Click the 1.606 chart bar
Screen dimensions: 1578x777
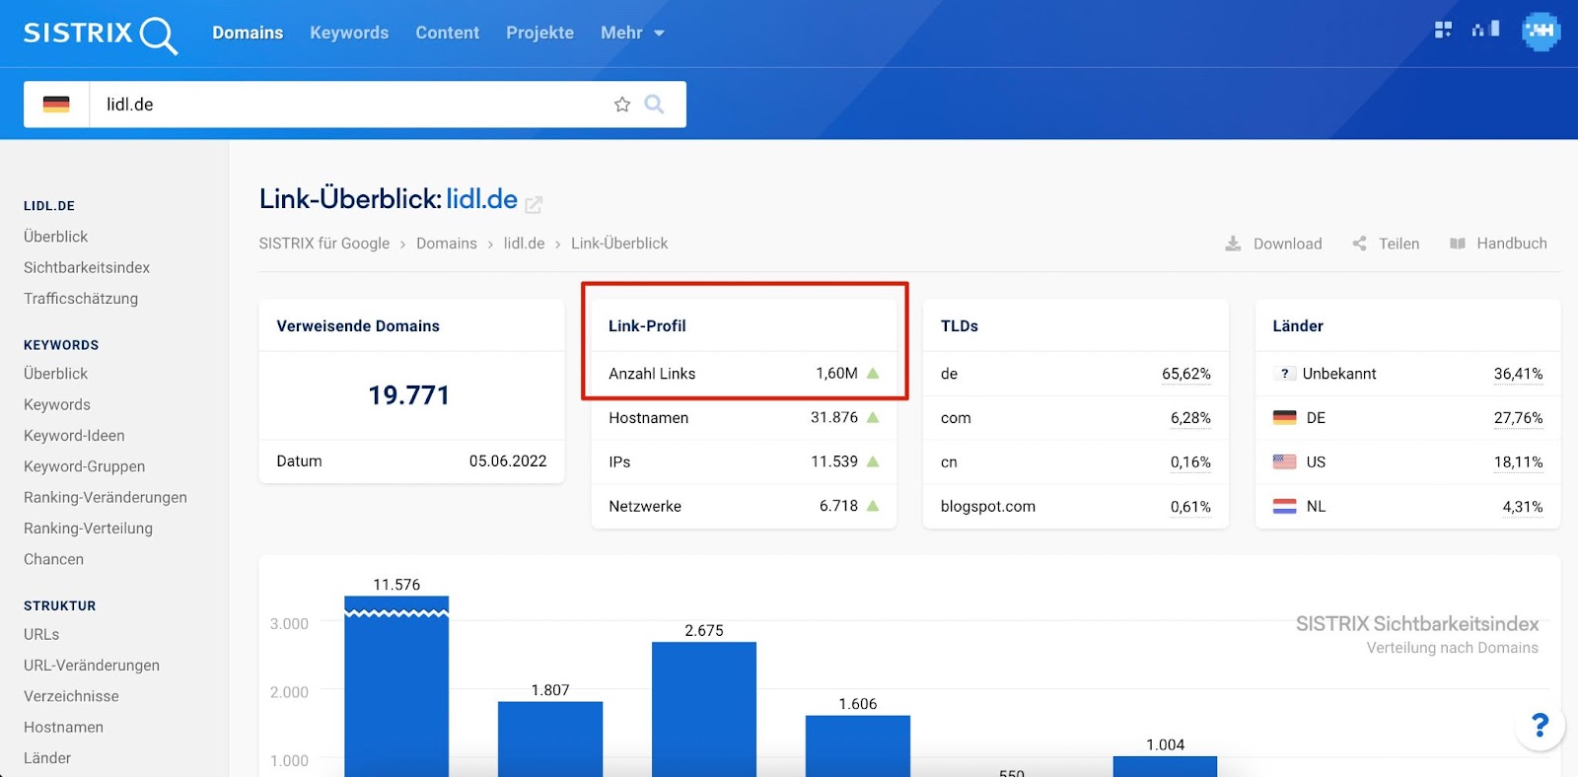858,745
